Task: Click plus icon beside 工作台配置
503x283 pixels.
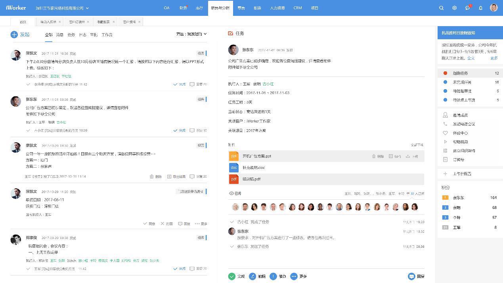Action: click(x=445, y=174)
